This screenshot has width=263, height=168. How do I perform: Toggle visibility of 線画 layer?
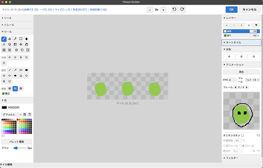pos(225,31)
